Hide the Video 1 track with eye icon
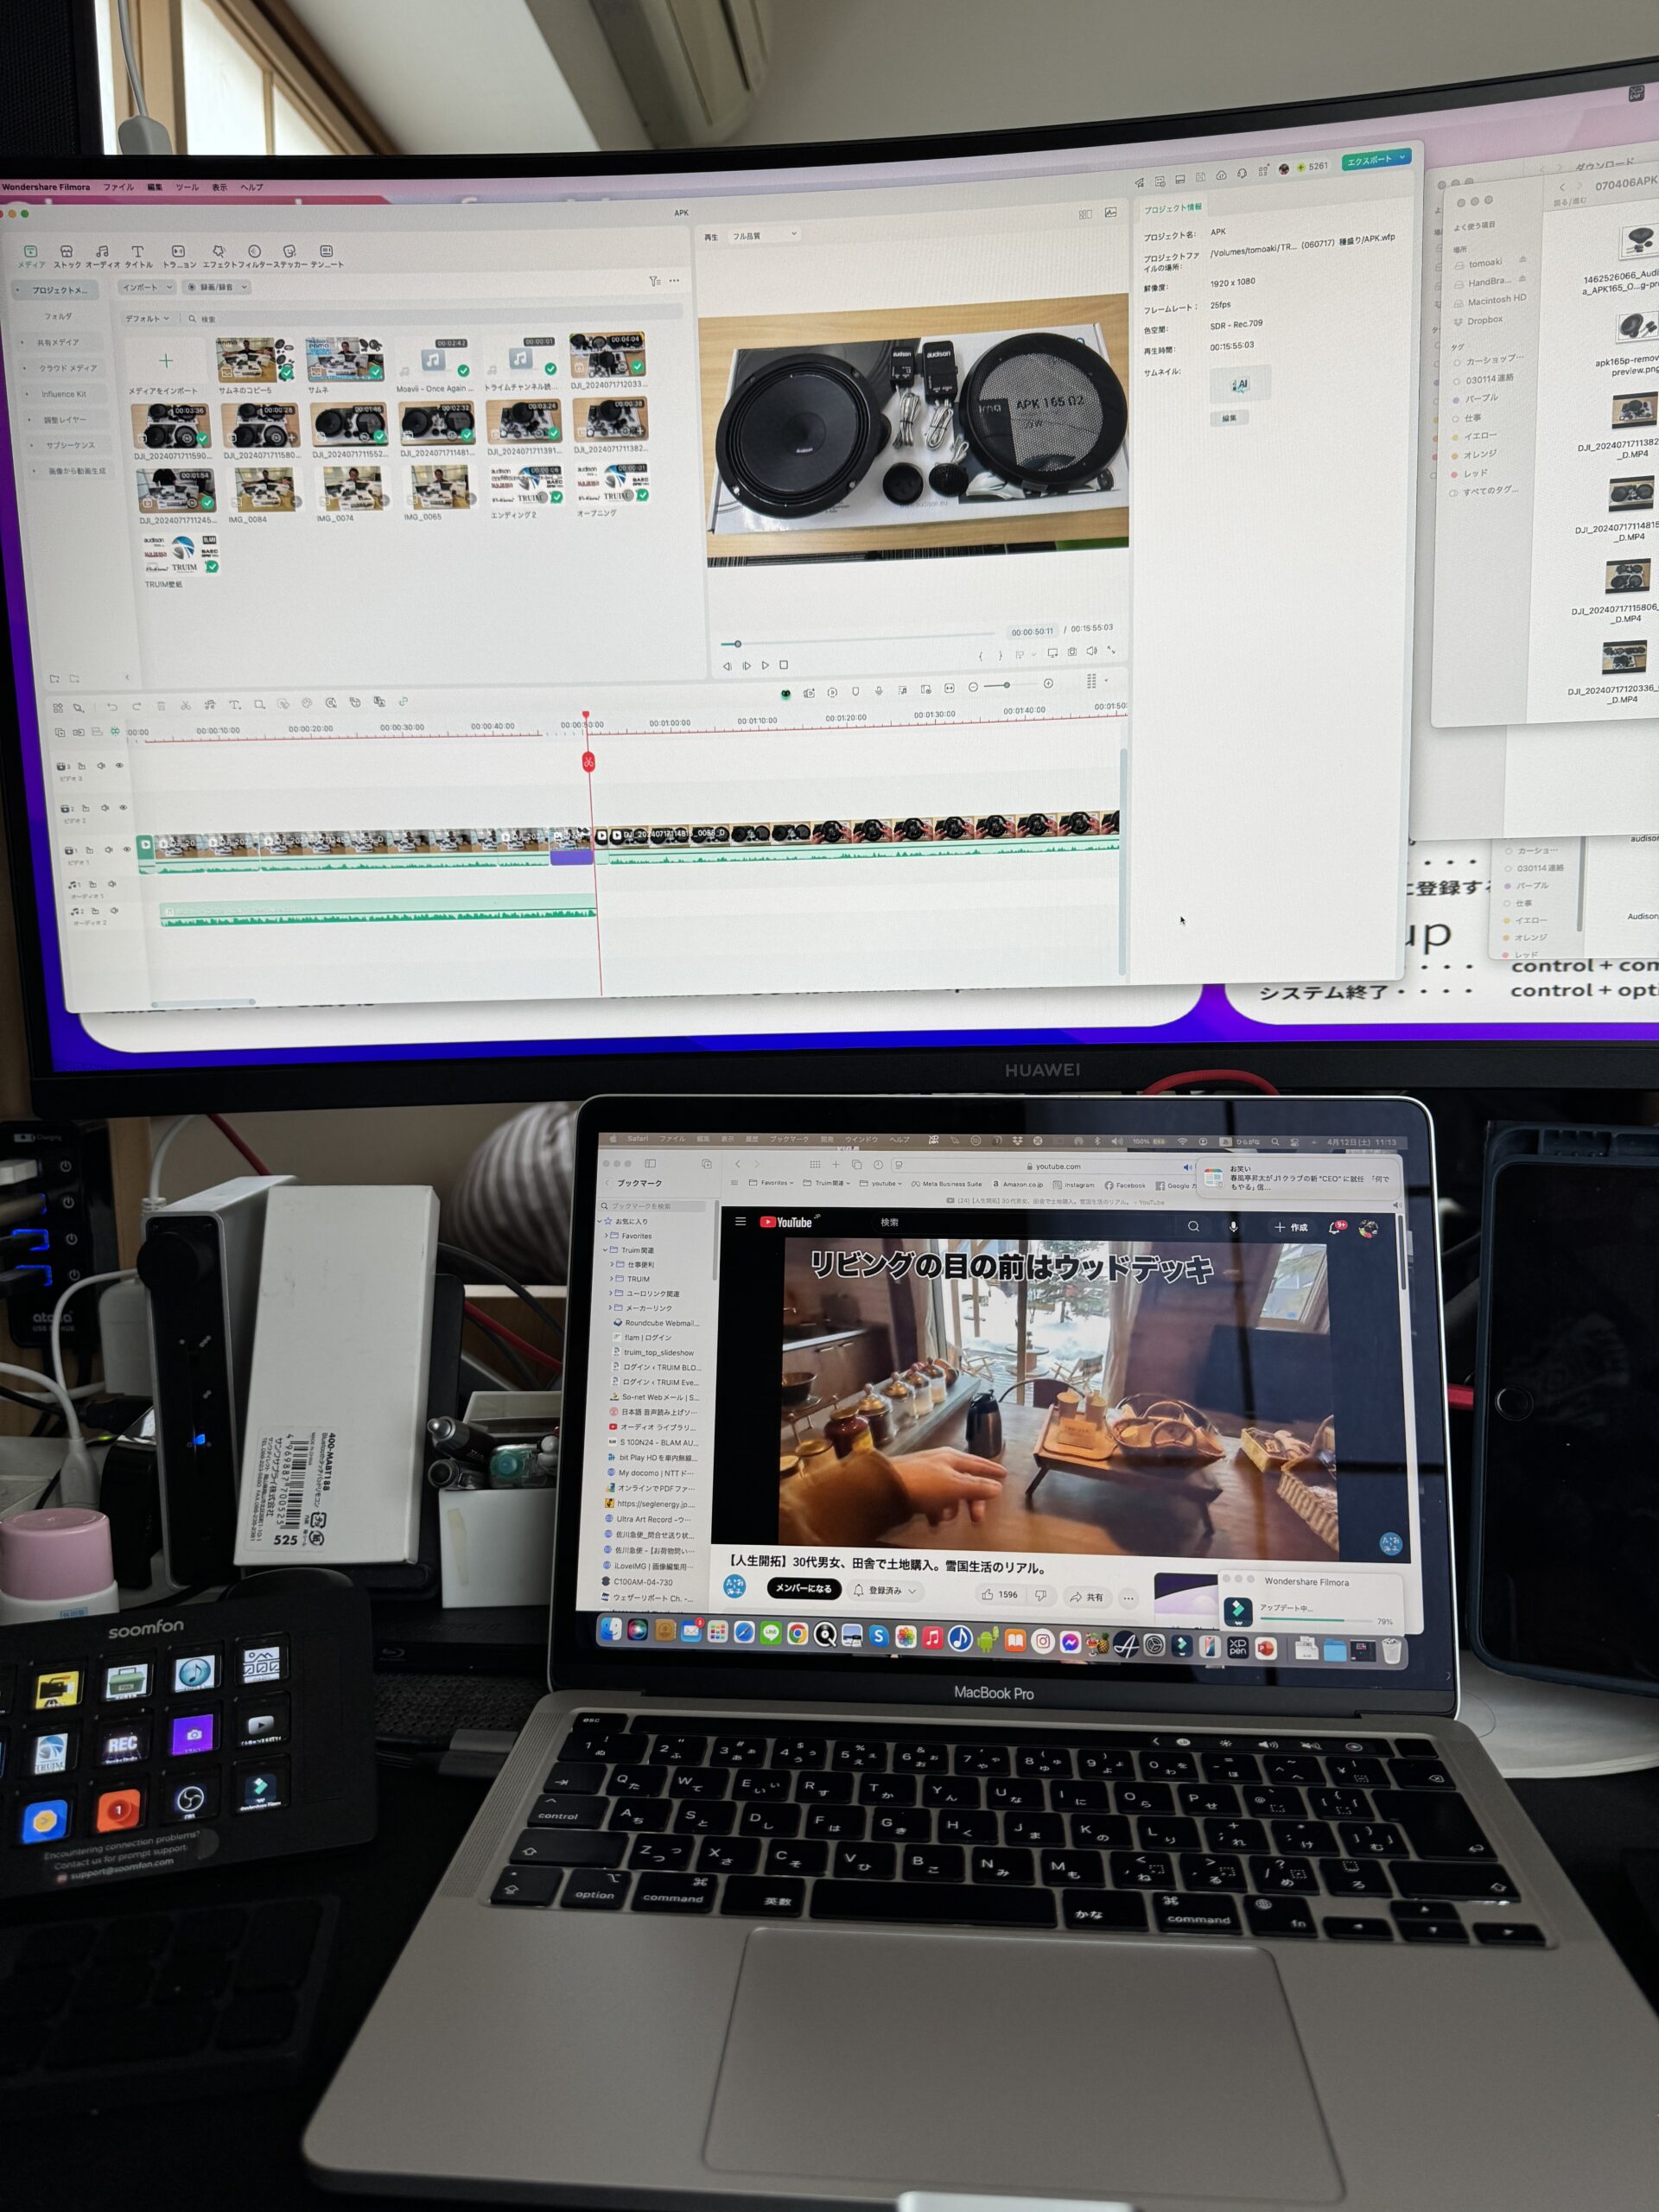 coord(127,850)
